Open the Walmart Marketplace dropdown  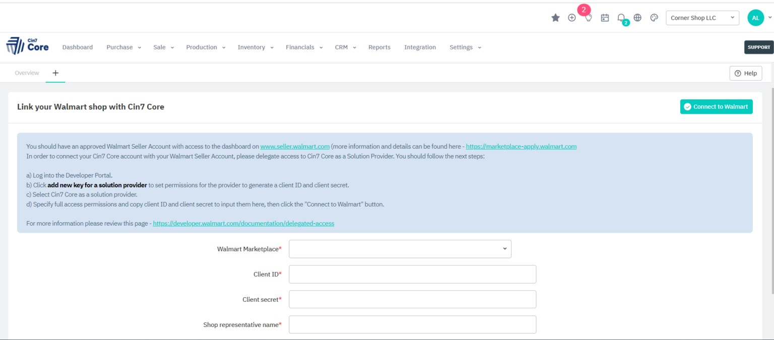pyautogui.click(x=400, y=249)
